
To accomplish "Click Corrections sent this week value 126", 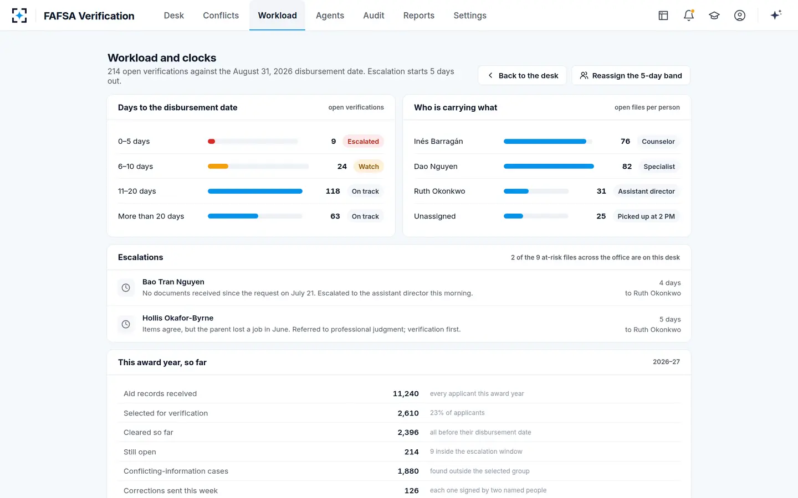I will pos(412,491).
